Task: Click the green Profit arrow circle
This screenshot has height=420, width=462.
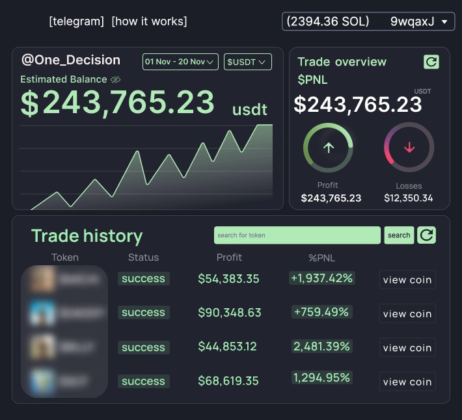Action: (x=328, y=148)
